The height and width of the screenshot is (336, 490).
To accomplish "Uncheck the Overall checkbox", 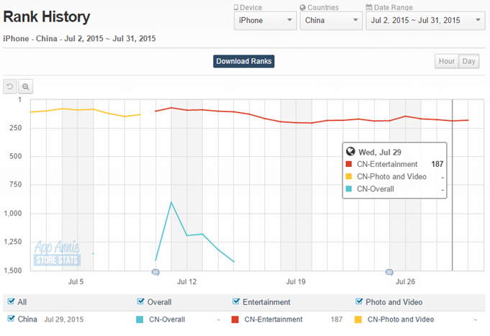I will tap(140, 302).
